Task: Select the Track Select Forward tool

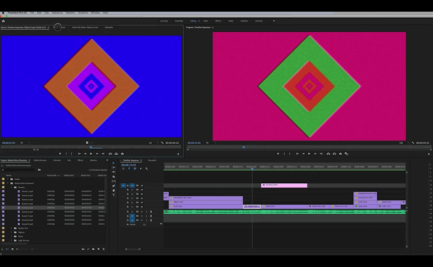Action: pos(114,167)
